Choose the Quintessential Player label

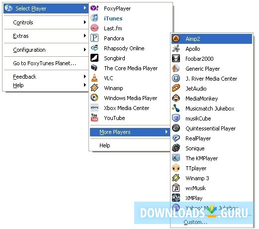coord(211,128)
